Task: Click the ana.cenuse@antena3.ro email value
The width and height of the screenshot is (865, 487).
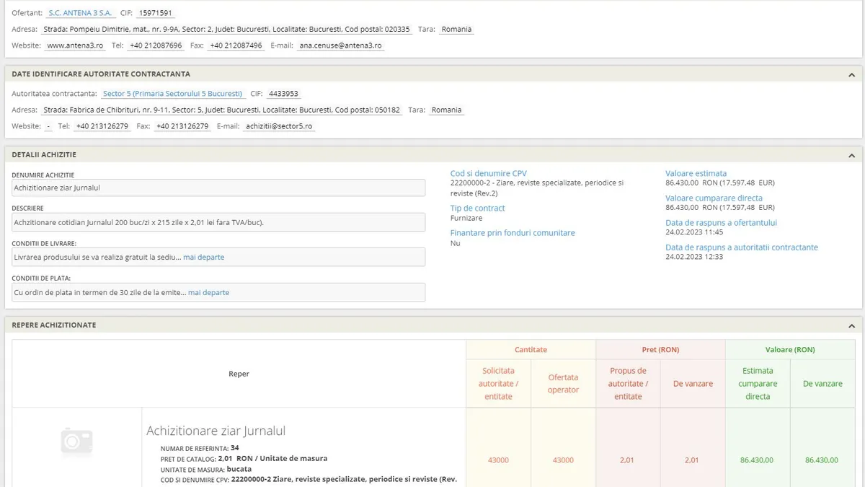Action: pos(340,45)
